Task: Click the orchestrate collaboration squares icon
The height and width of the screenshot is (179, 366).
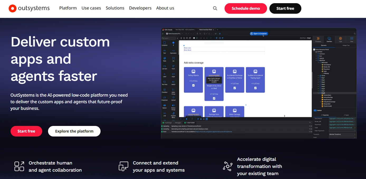Action: [19, 166]
